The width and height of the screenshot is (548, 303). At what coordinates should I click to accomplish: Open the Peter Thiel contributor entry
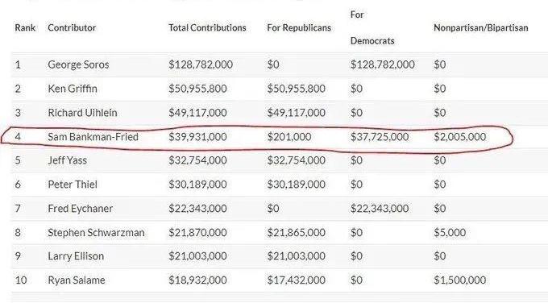(x=73, y=185)
